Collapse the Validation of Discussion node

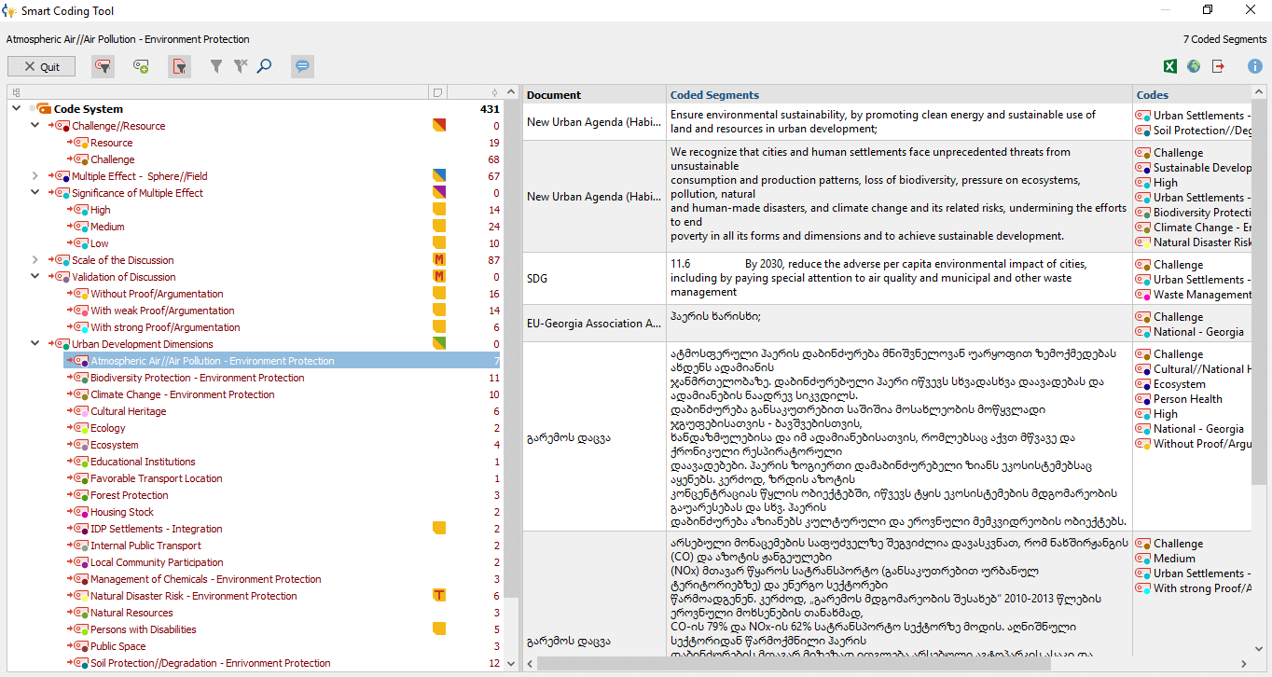tap(35, 277)
